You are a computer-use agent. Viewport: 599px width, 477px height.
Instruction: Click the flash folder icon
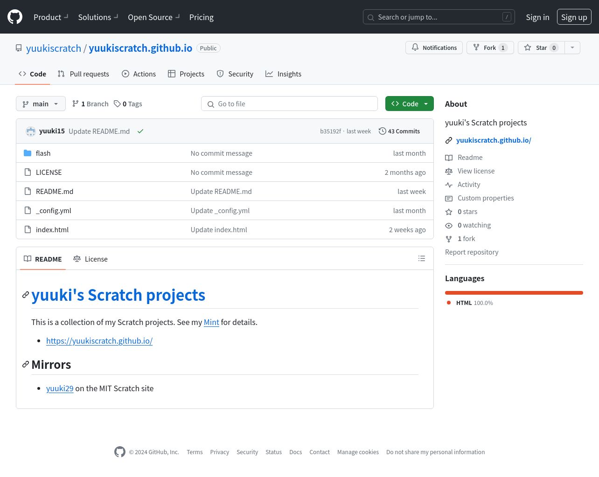(x=28, y=153)
